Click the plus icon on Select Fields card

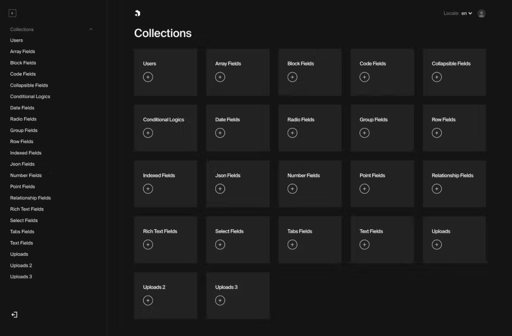coord(220,245)
